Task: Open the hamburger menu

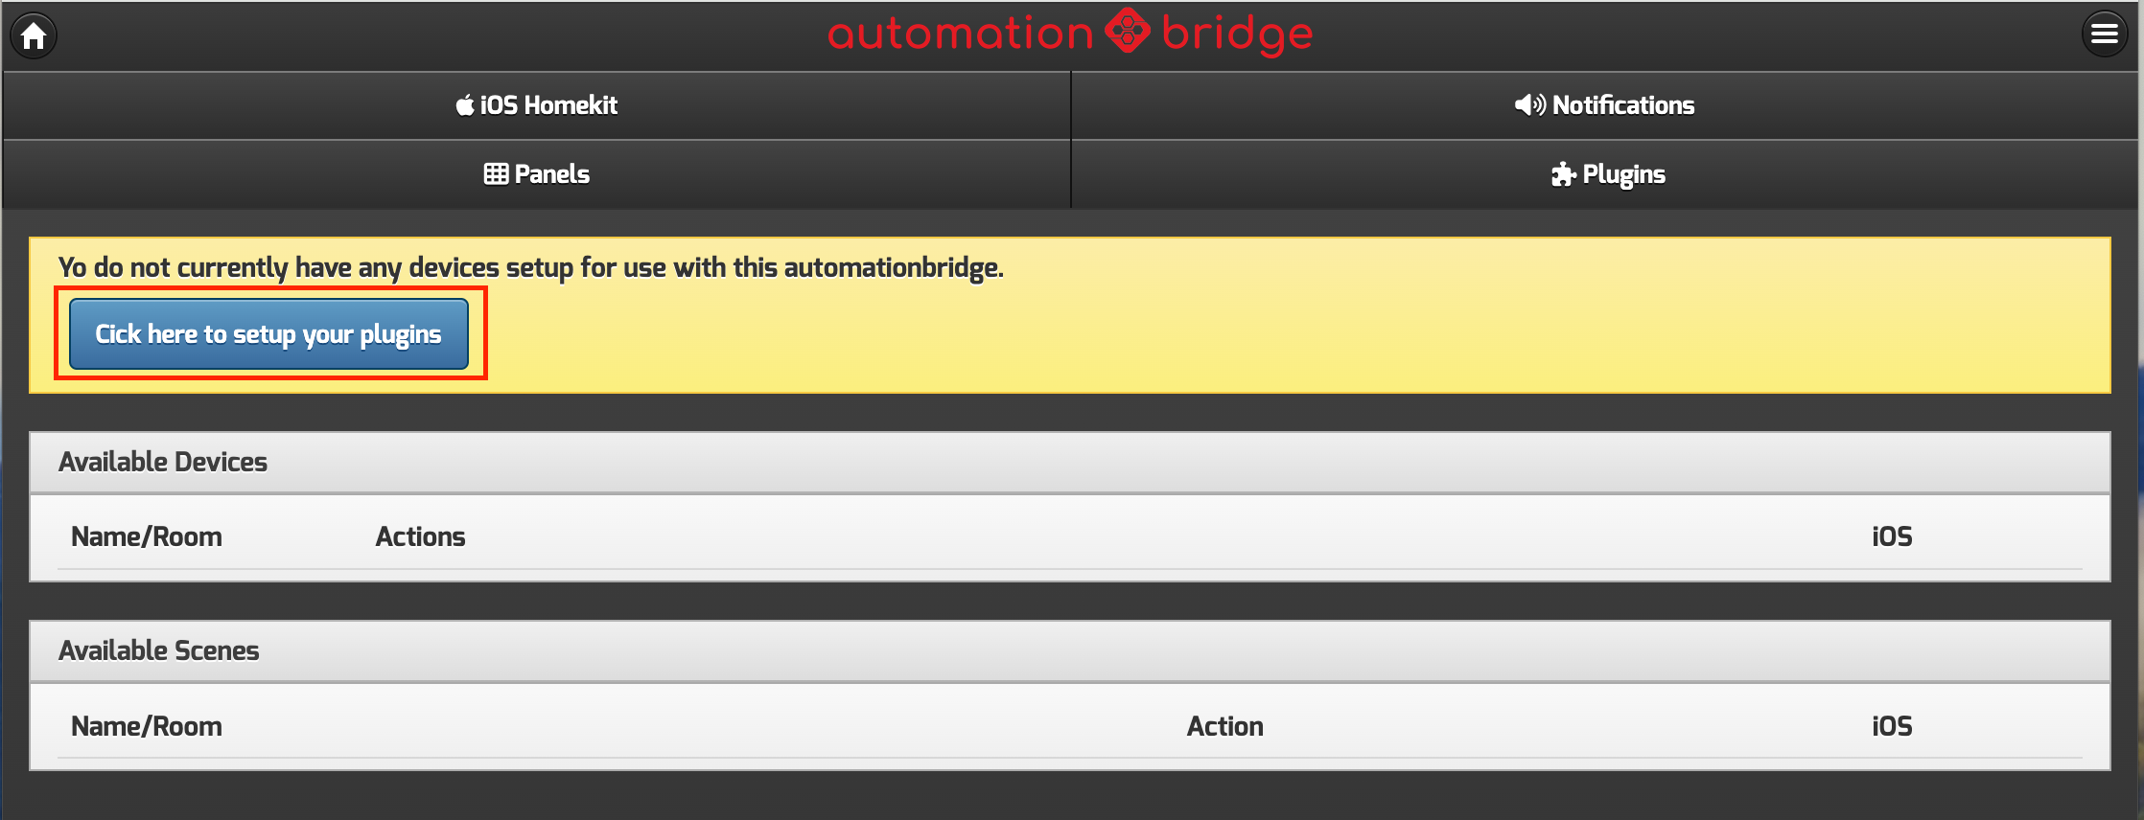Action: (x=2104, y=34)
